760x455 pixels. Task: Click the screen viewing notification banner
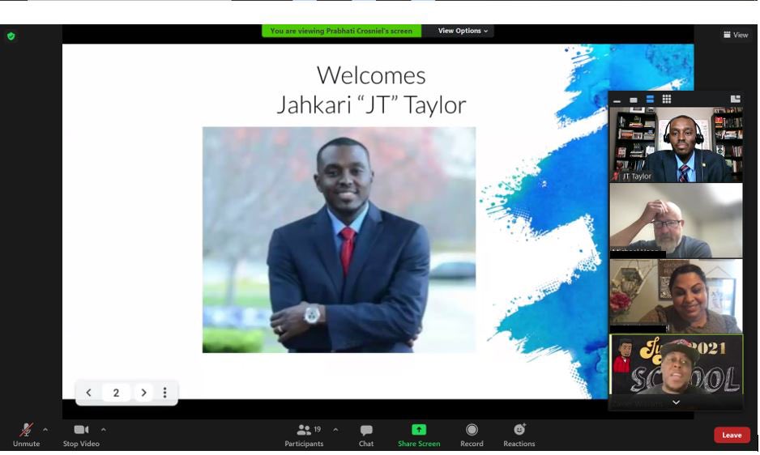tap(341, 31)
